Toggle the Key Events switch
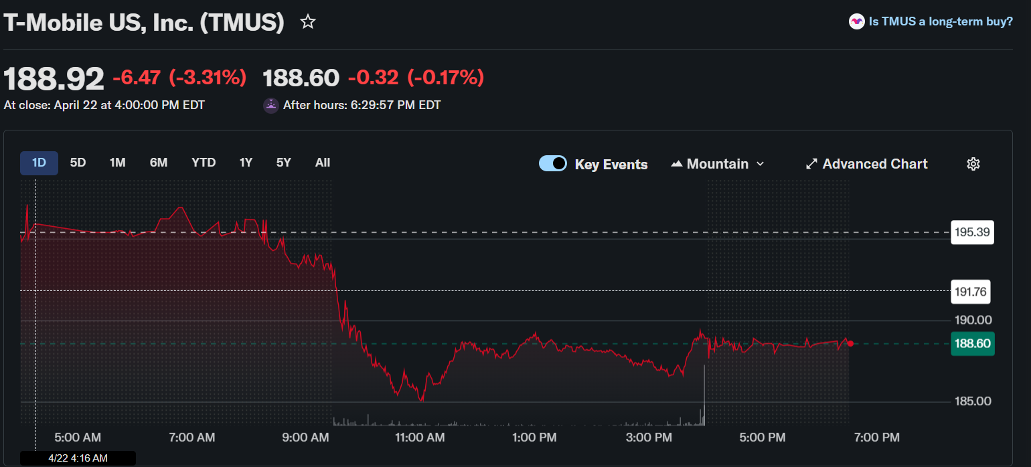1031x467 pixels. 553,164
